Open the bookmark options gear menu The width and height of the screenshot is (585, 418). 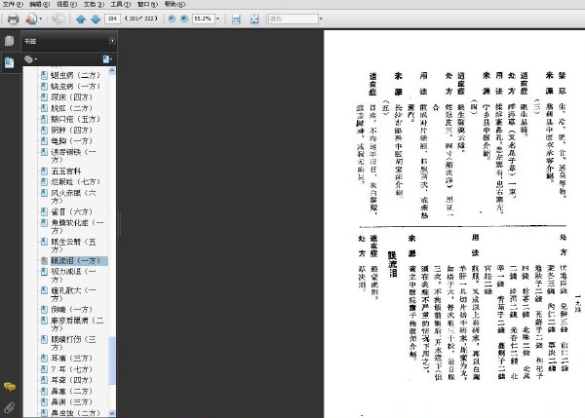30,58
